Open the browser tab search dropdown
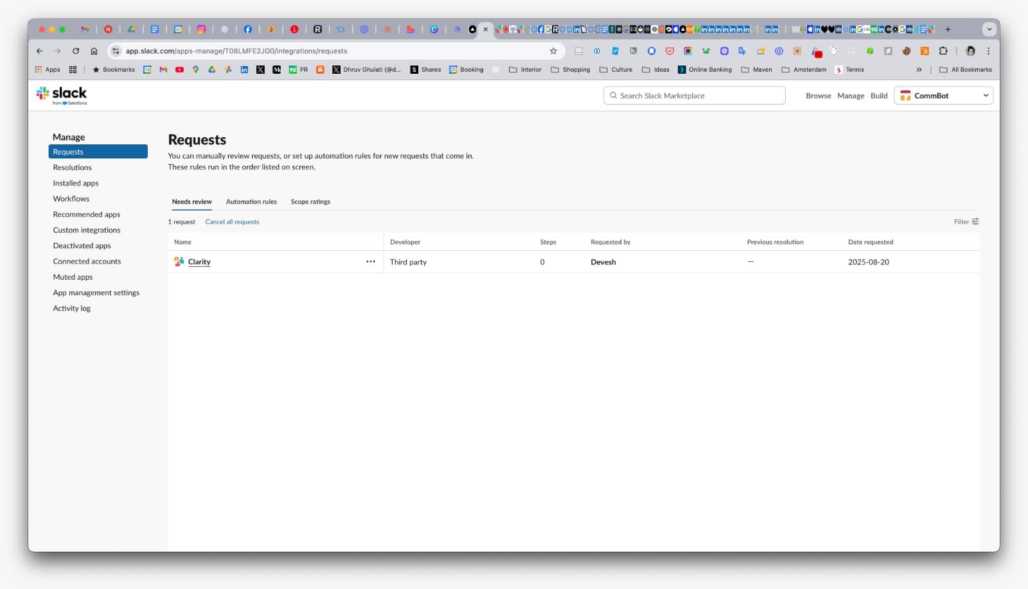Viewport: 1028px width, 589px height. coord(988,29)
